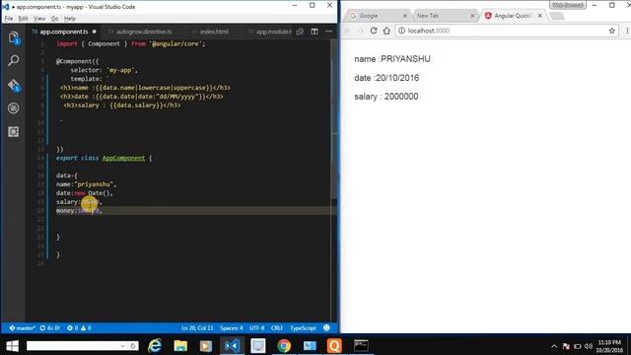Open the command prompt from the taskbar
631x355 pixels.
[x=361, y=346]
